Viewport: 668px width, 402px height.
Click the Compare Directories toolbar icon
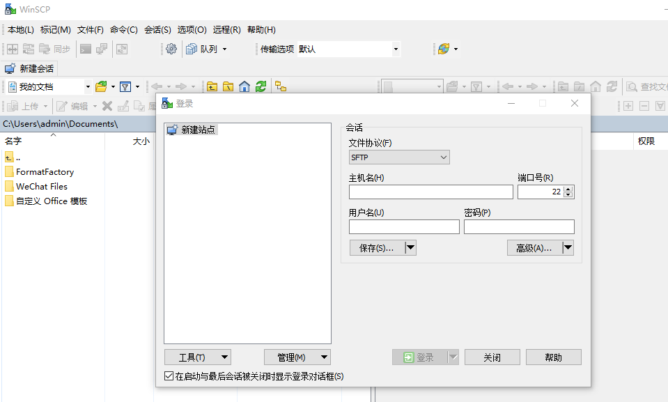[x=13, y=49]
